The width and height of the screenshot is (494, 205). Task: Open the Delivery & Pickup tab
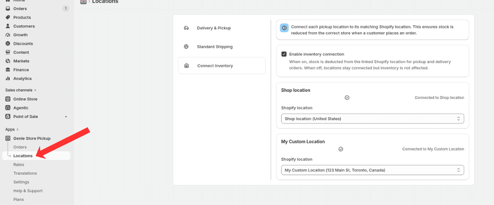[222, 28]
